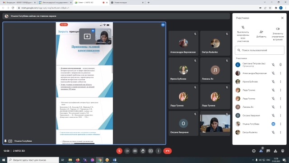Open more options for Ульяна Голубева
This screenshot has width=289, height=163.
pyautogui.click(x=280, y=124)
